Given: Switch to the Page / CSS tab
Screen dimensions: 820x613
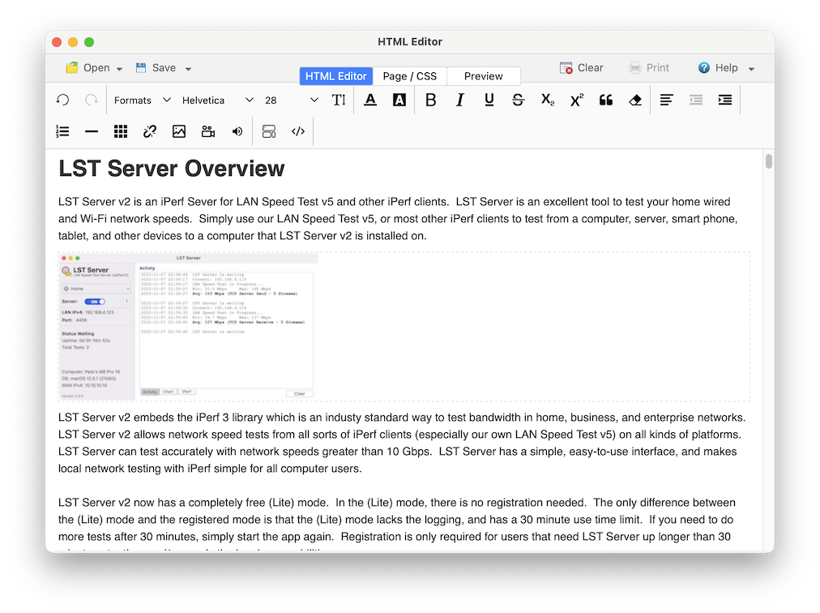Looking at the screenshot, I should 409,76.
